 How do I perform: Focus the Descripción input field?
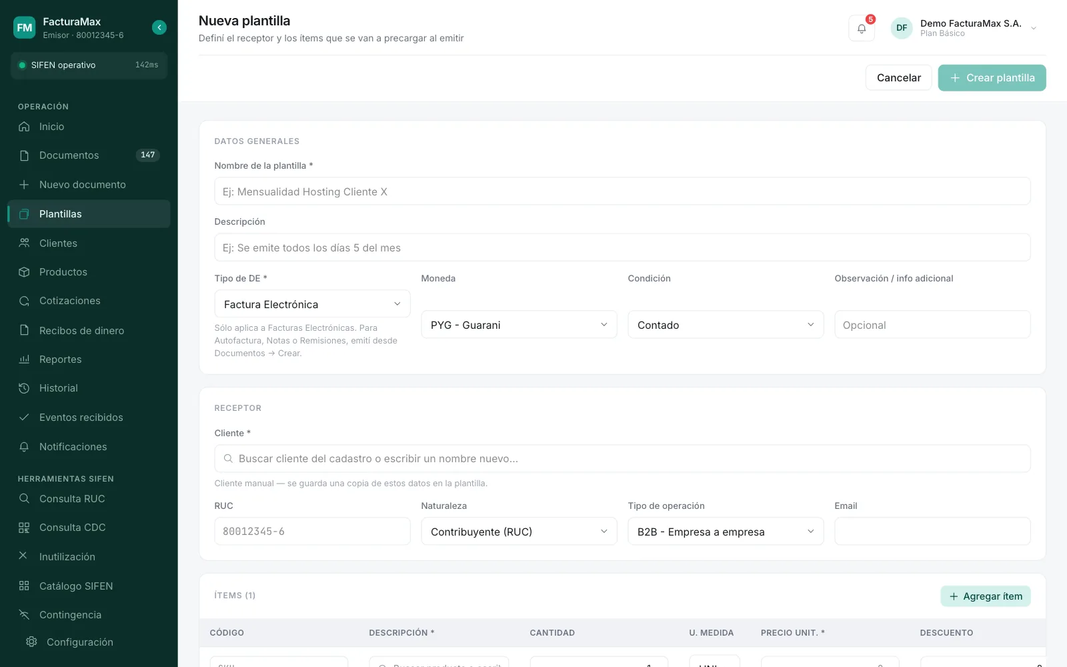(x=622, y=247)
